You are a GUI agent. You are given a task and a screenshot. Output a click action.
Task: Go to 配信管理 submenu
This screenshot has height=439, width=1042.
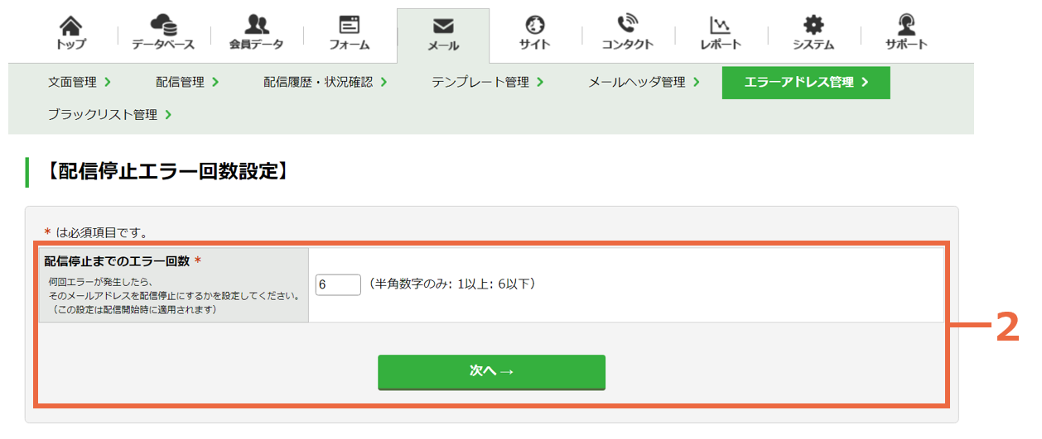pos(187,82)
